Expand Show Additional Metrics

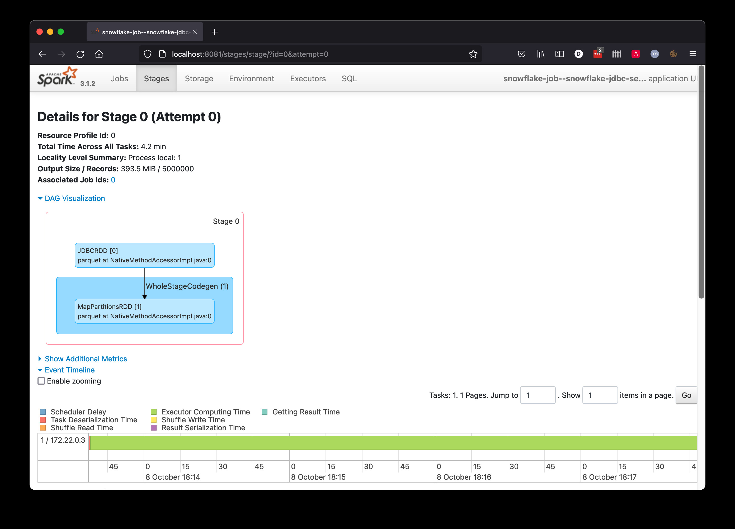[x=82, y=358]
